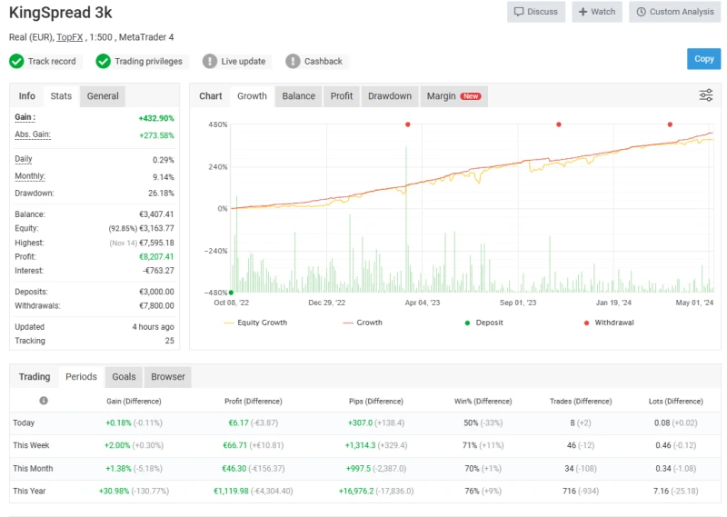Click the green Track record checkmark icon
Viewport: 727px width, 517px height.
pos(16,61)
